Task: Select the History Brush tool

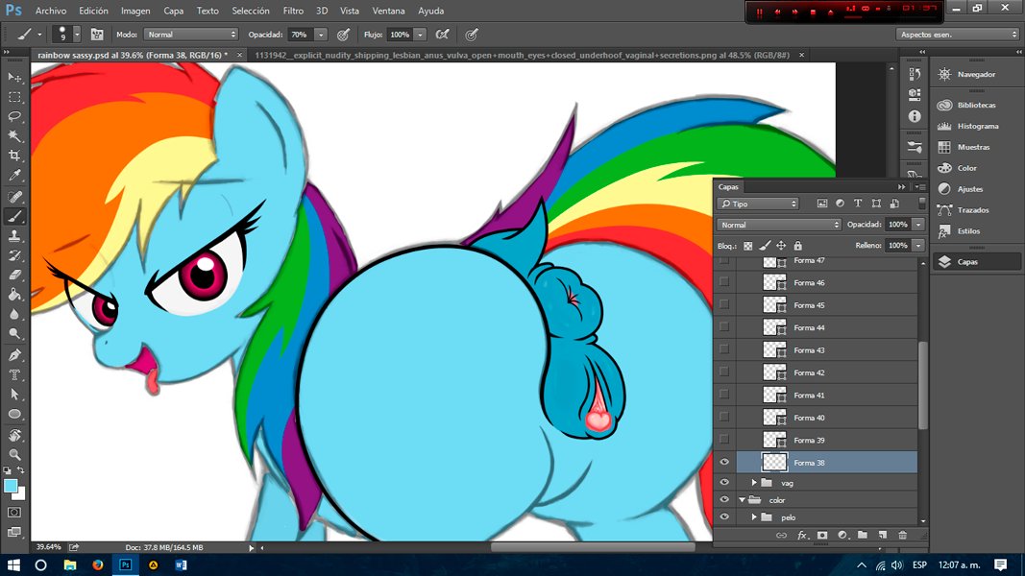Action: click(14, 255)
